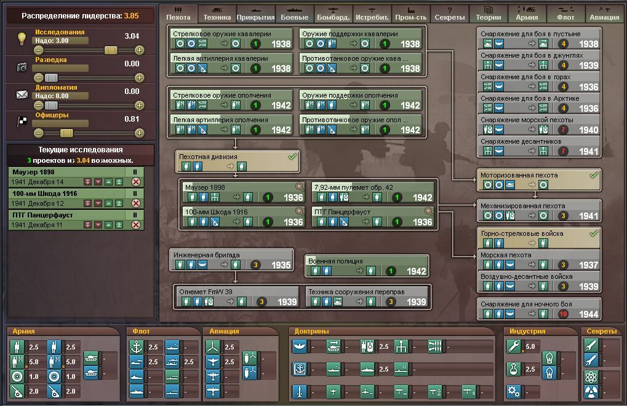Select Снаряжение для ночного боя technology
Screen dimensions: 627x406
coord(538,309)
